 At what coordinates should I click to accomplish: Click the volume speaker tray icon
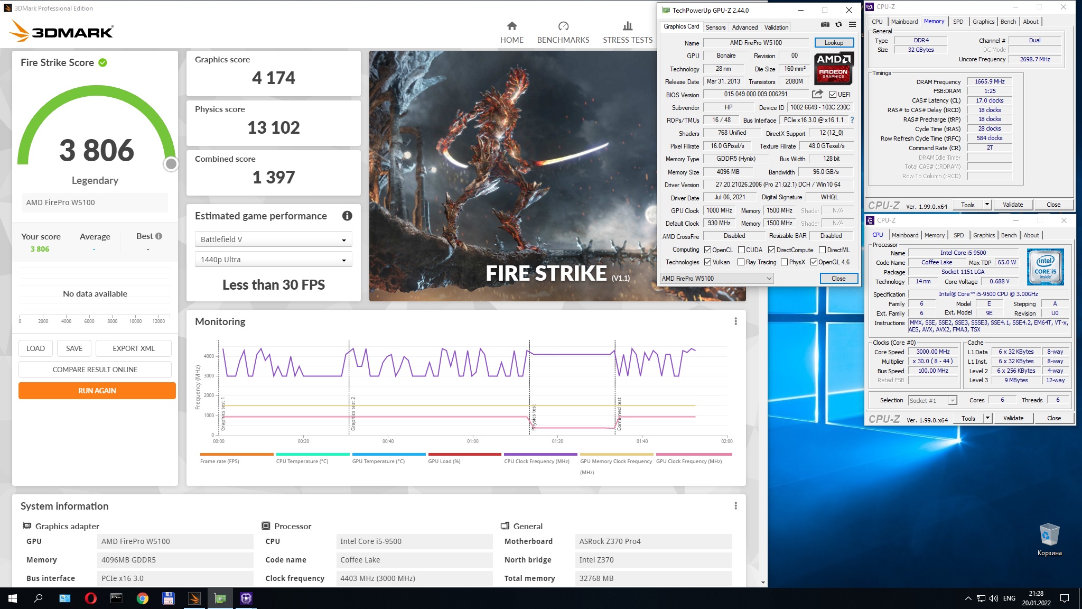click(x=993, y=598)
